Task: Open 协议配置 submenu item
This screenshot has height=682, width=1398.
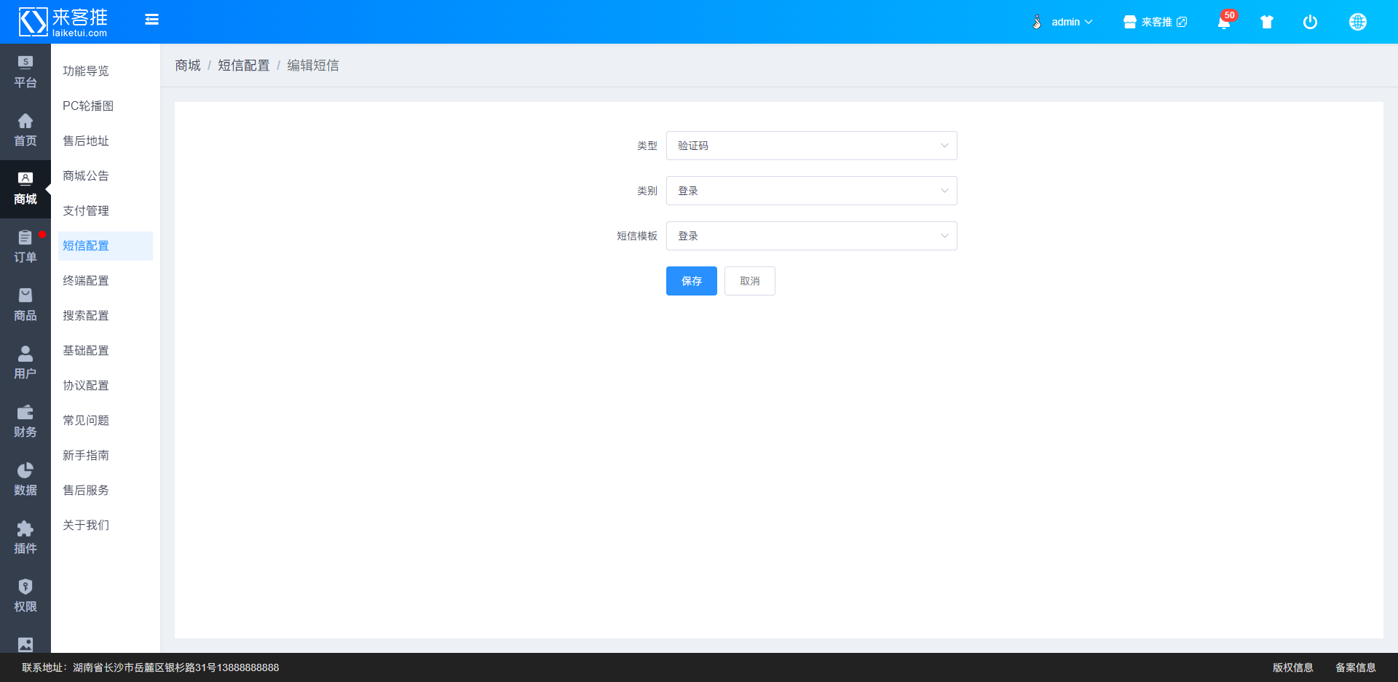Action: coord(105,385)
